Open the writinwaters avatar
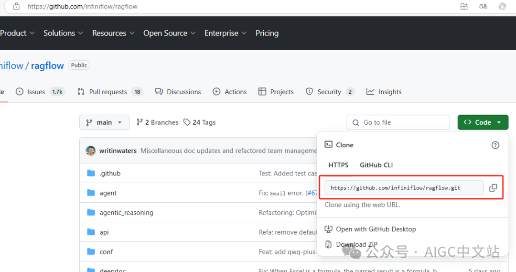The image size is (516, 272). (90, 151)
